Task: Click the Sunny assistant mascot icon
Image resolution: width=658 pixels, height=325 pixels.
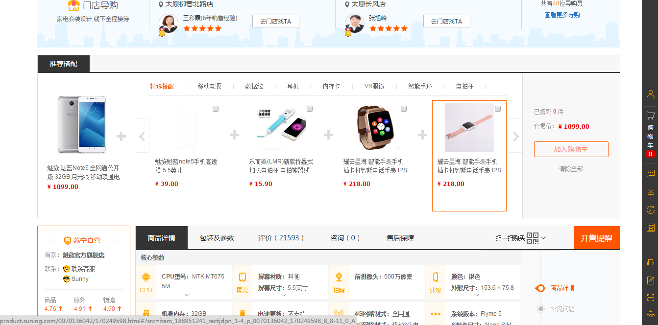Action: [67, 279]
